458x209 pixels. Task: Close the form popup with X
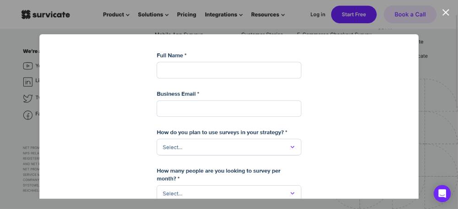tap(446, 13)
